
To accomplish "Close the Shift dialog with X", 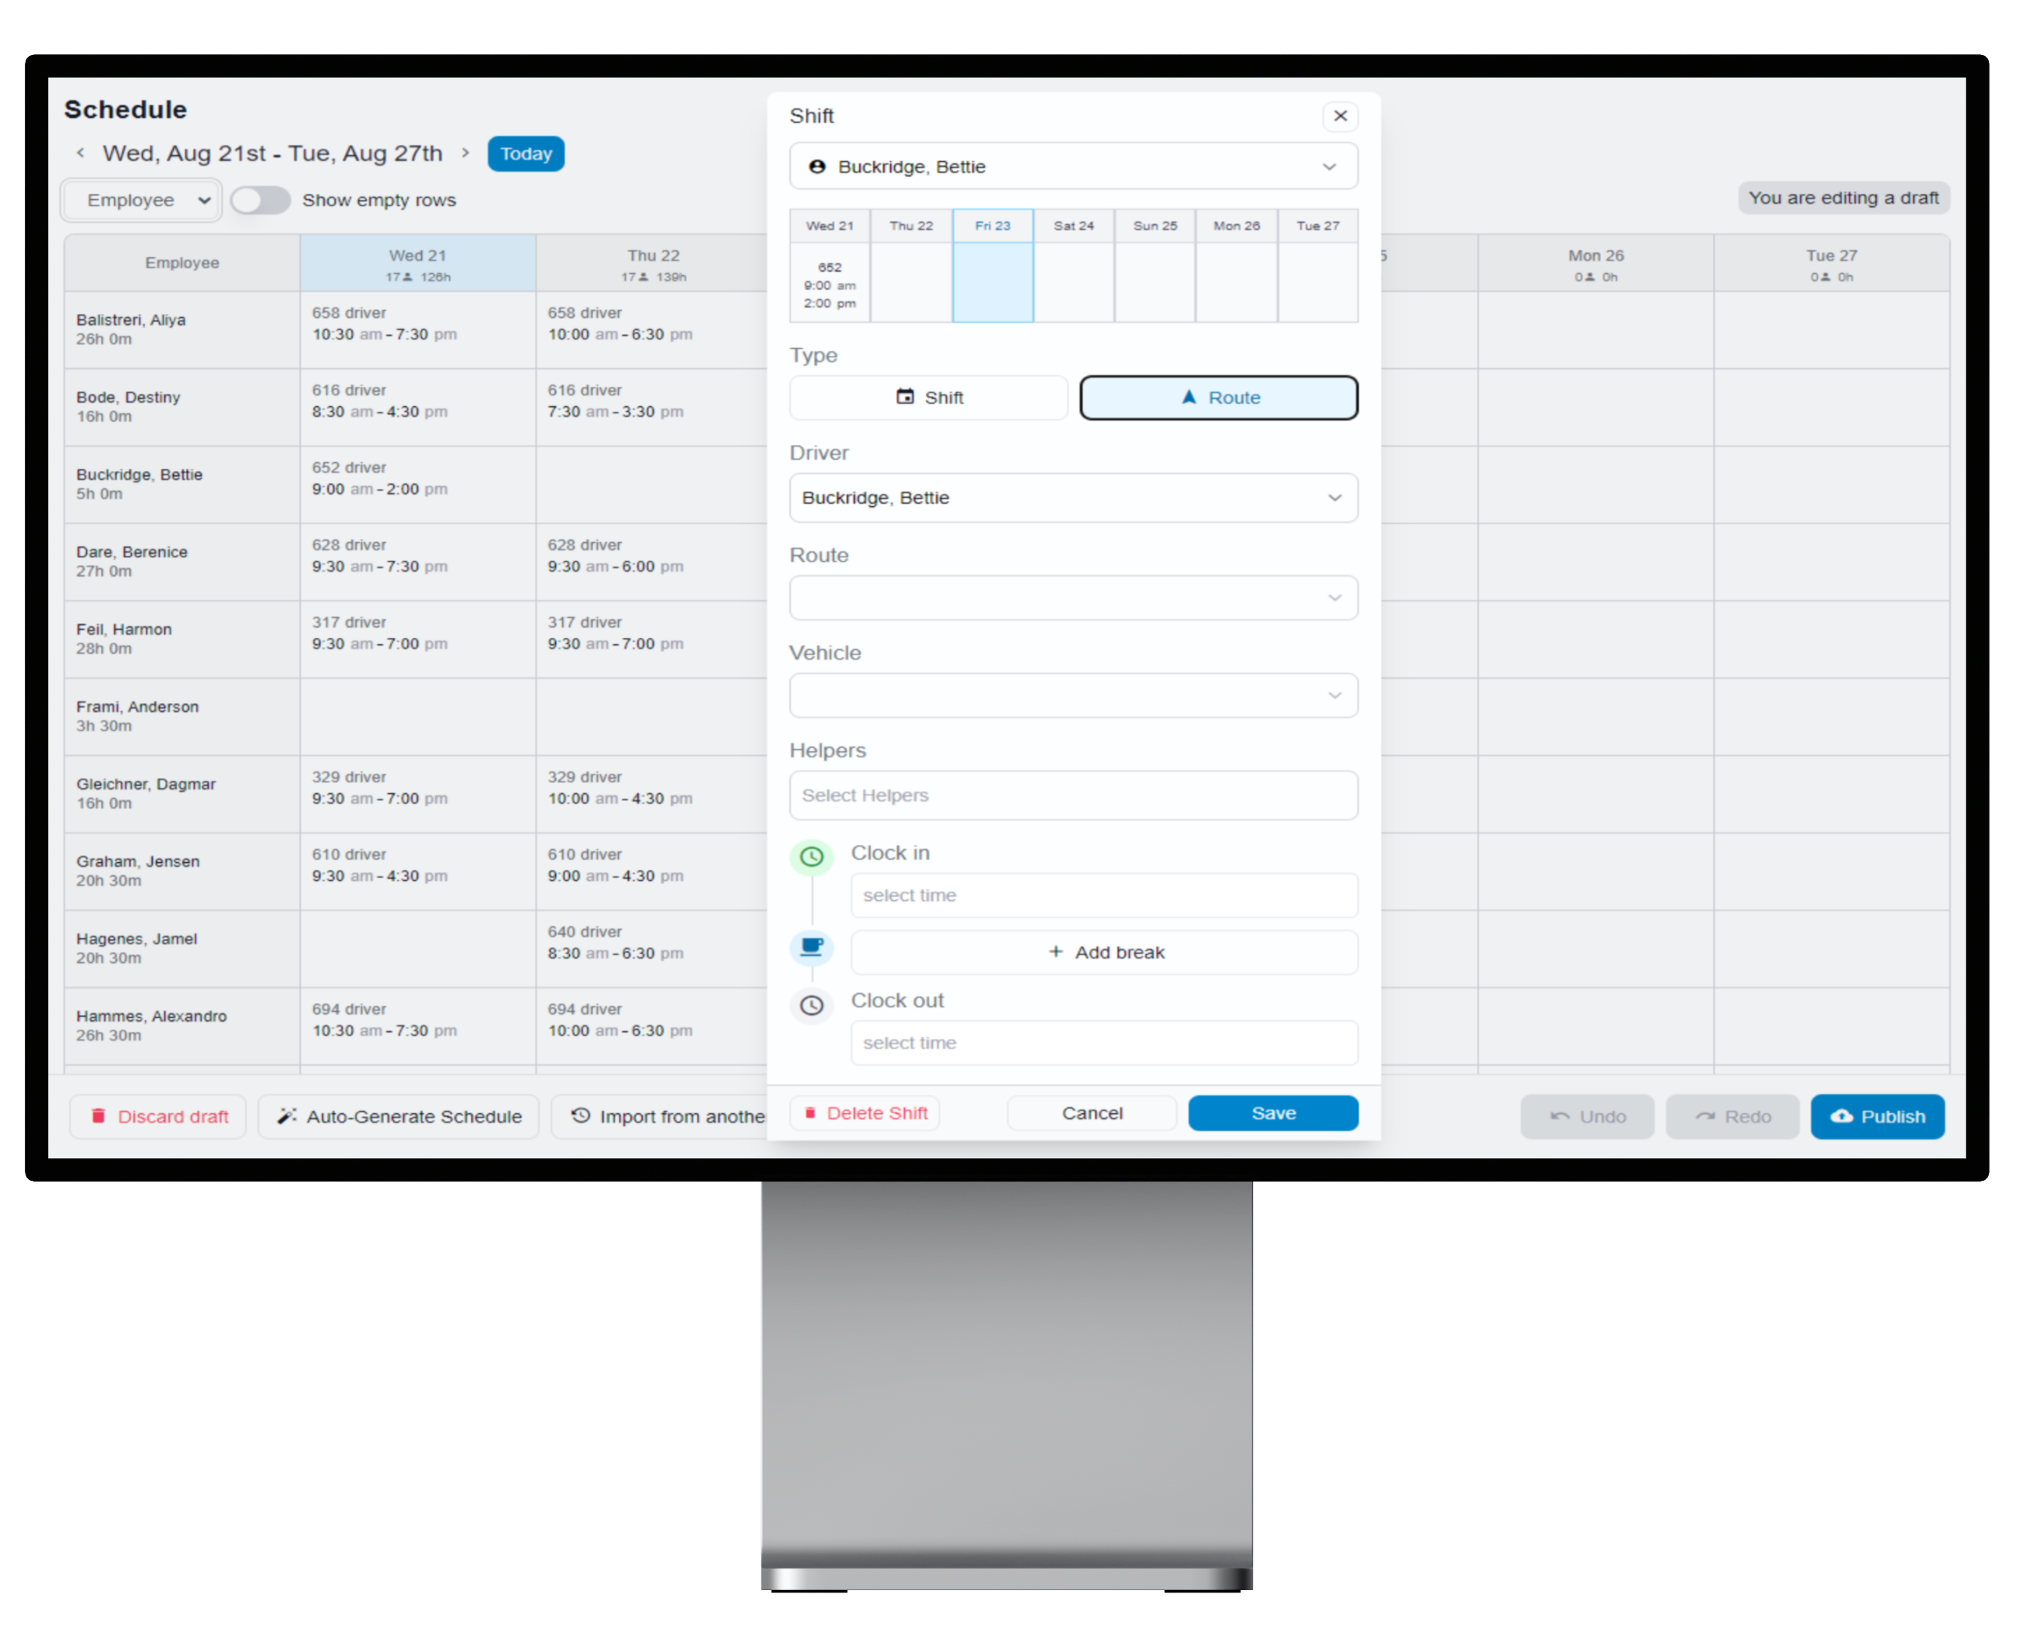I will 1340,116.
